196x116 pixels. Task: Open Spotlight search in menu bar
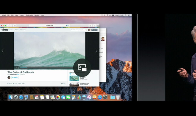click(x=126, y=15)
